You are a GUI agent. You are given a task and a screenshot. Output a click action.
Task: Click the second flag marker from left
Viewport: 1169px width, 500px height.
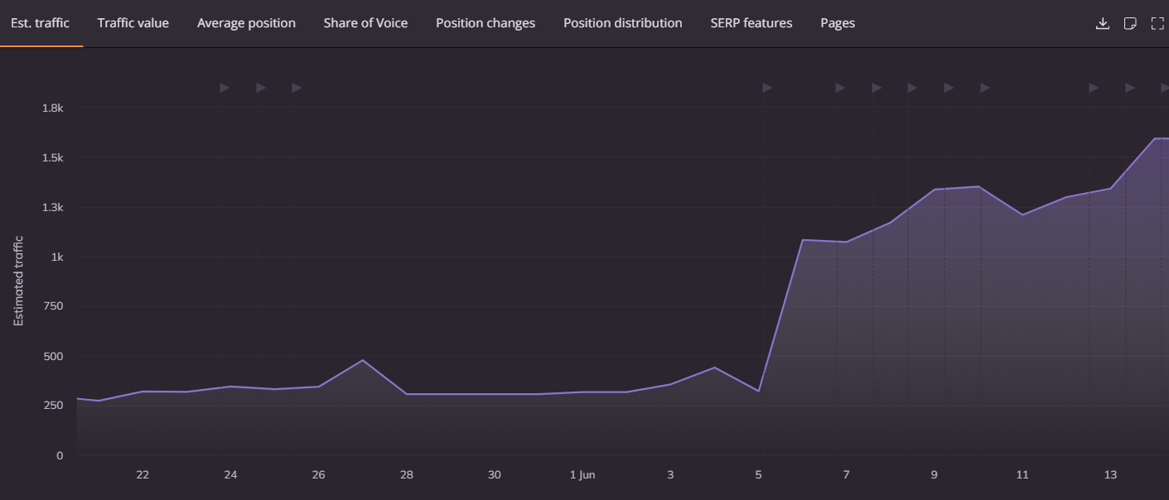[x=261, y=88]
